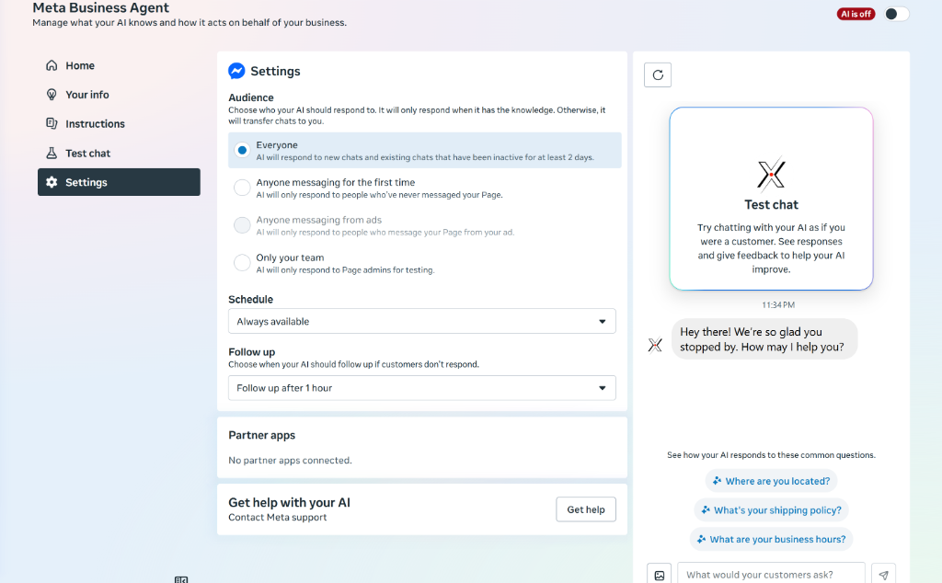Click the Messenger logo beside Settings heading
This screenshot has height=583, width=942.
pos(236,71)
